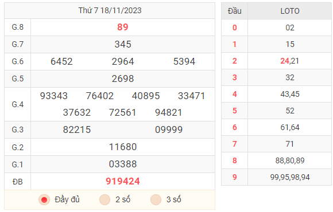Image resolution: width=333 pixels, height=212 pixels.
Task: Click the ĐB row label
Action: click(x=18, y=182)
